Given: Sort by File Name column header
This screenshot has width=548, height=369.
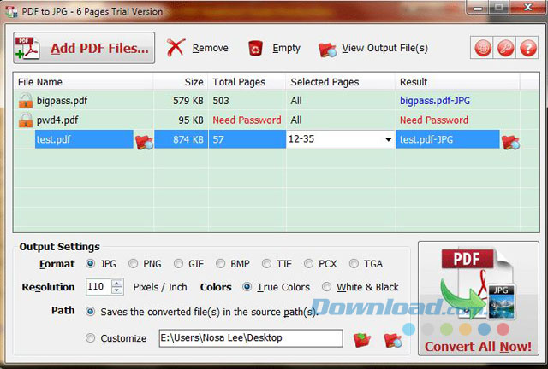Looking at the screenshot, I should tap(84, 82).
